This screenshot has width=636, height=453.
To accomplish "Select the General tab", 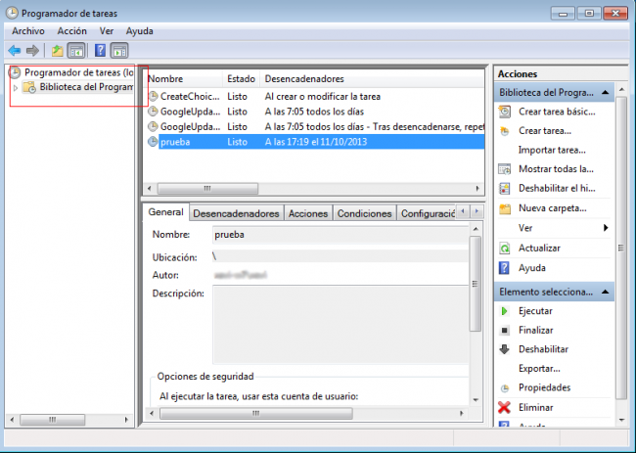I will coord(166,212).
